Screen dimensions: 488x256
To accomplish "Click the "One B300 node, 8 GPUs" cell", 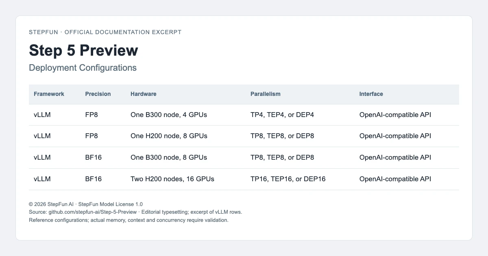I will (169, 158).
